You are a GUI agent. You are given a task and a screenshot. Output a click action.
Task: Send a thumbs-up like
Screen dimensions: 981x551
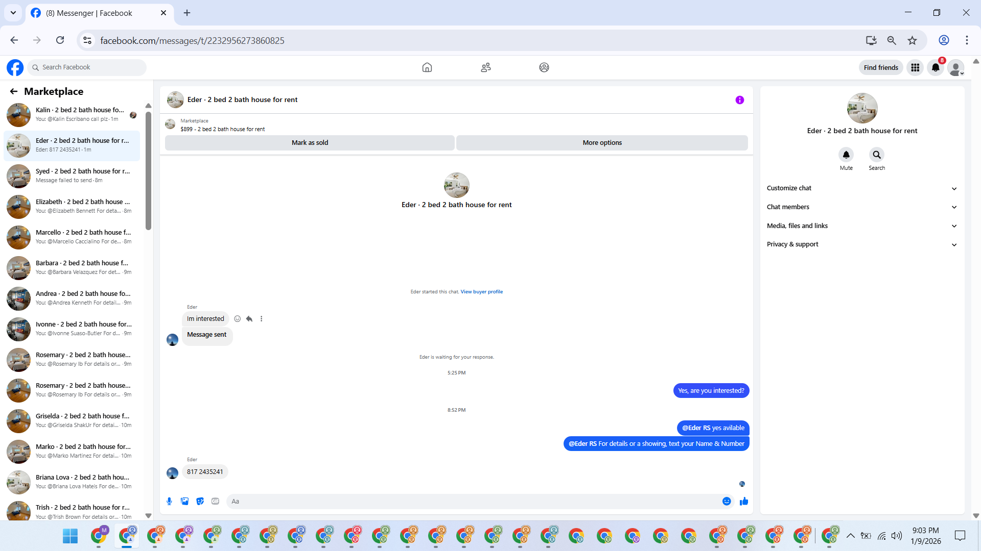click(743, 502)
